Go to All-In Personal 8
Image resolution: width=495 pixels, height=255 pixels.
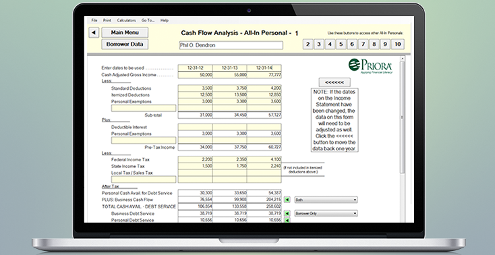coord(374,45)
